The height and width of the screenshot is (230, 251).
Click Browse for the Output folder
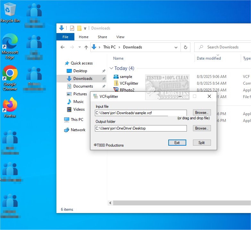point(202,128)
